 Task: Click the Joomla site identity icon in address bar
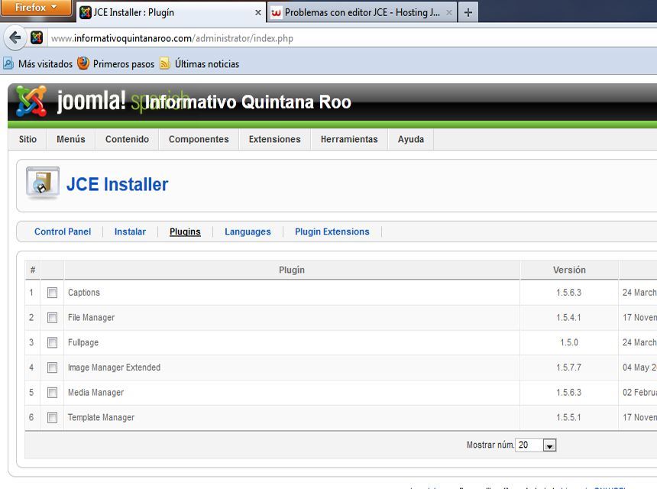(x=37, y=37)
